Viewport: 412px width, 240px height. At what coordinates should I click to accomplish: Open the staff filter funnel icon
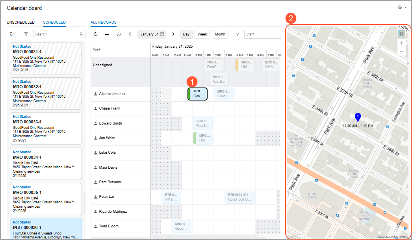[237, 34]
